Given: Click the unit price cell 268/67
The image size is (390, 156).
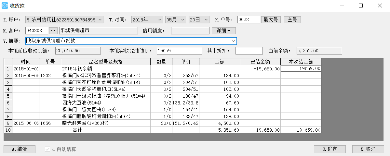Looking at the screenshot, I should coord(185,75).
